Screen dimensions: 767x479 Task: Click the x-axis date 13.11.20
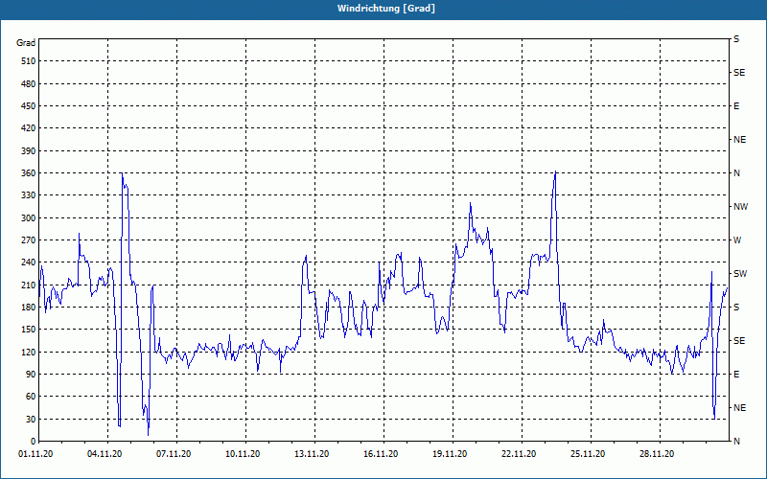click(312, 454)
